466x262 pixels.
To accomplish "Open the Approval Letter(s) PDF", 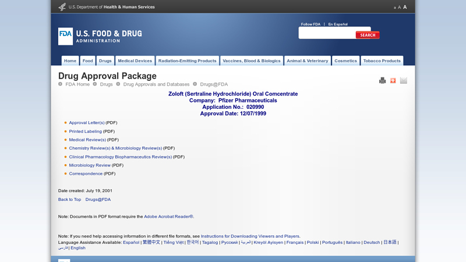I will (87, 123).
